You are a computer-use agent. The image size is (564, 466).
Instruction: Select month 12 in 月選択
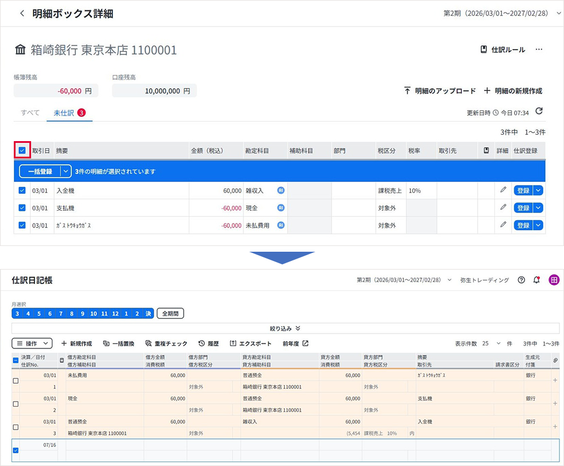115,313
